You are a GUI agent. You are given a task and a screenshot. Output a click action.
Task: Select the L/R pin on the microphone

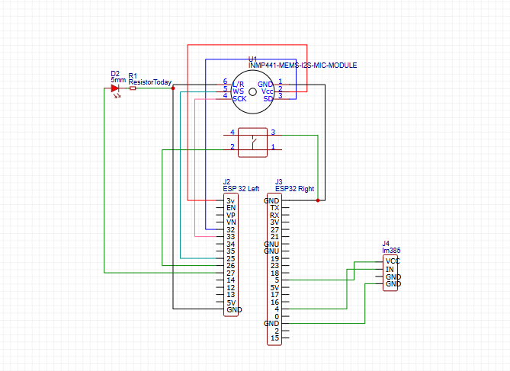239,85
